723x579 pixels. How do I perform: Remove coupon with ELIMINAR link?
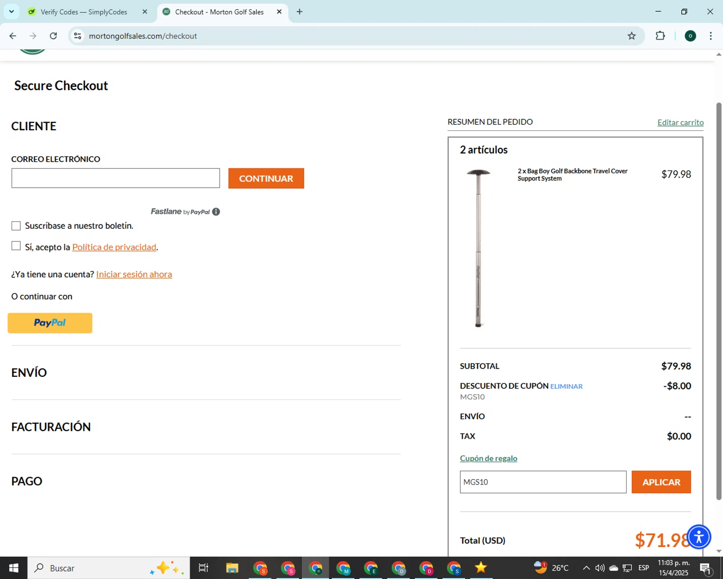coord(566,386)
